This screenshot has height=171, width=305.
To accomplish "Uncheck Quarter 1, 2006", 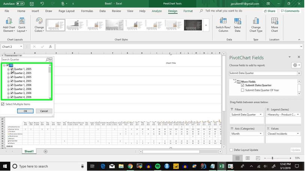I will [12, 85].
